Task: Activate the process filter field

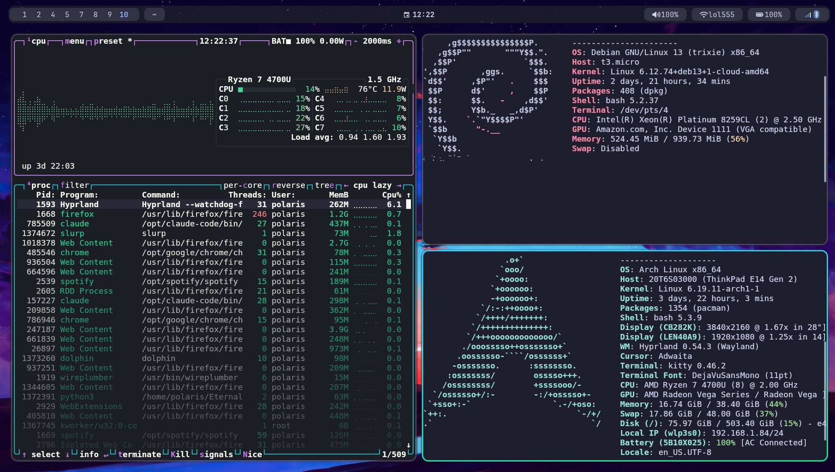Action: (x=75, y=185)
